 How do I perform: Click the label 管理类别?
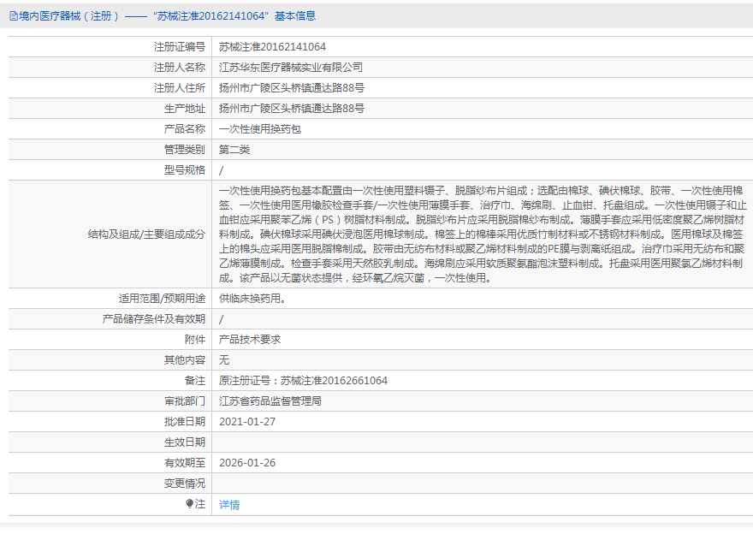point(185,150)
